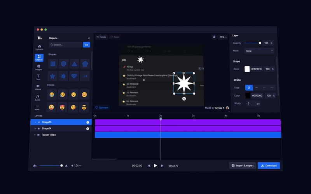Click the Go search button
This screenshot has height=194, width=311.
[86, 45]
